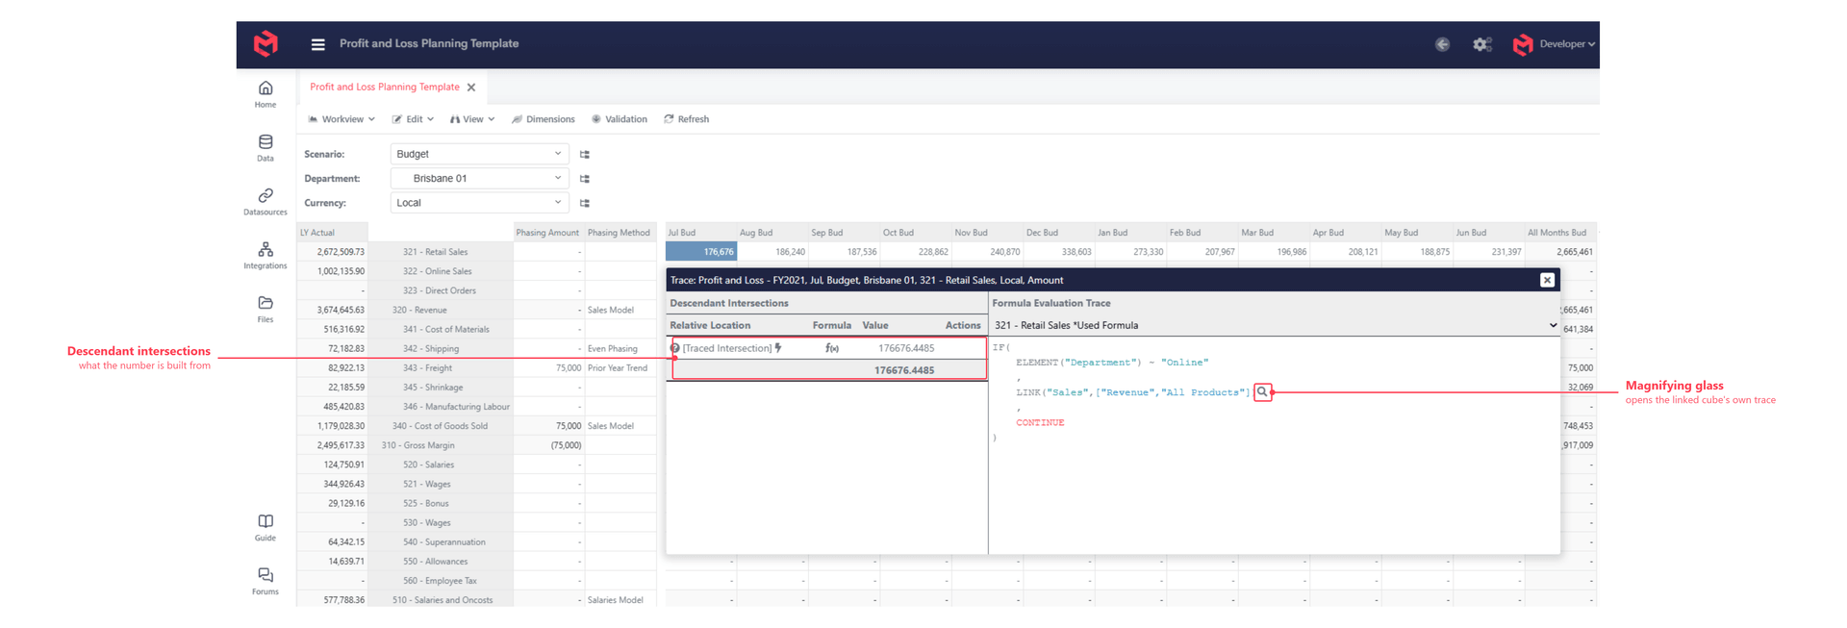Select the '[Traced Intersection]' row label
The height and width of the screenshot is (628, 1847).
click(x=727, y=348)
